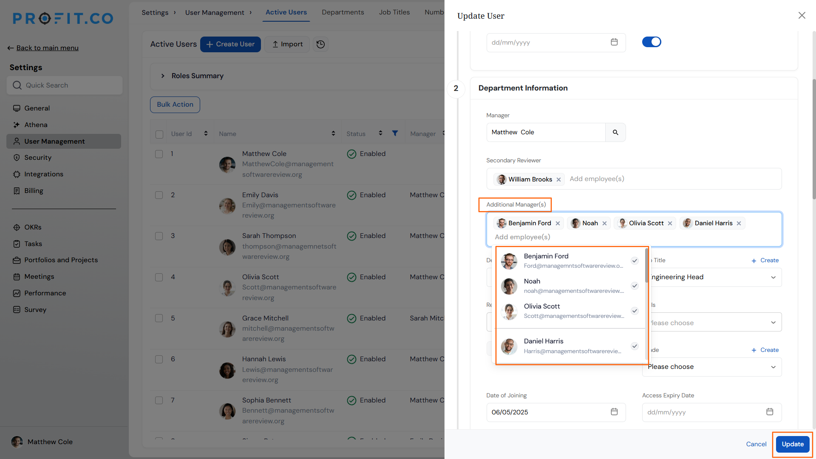This screenshot has height=459, width=816.
Task: Cancel the user update
Action: [756, 444]
